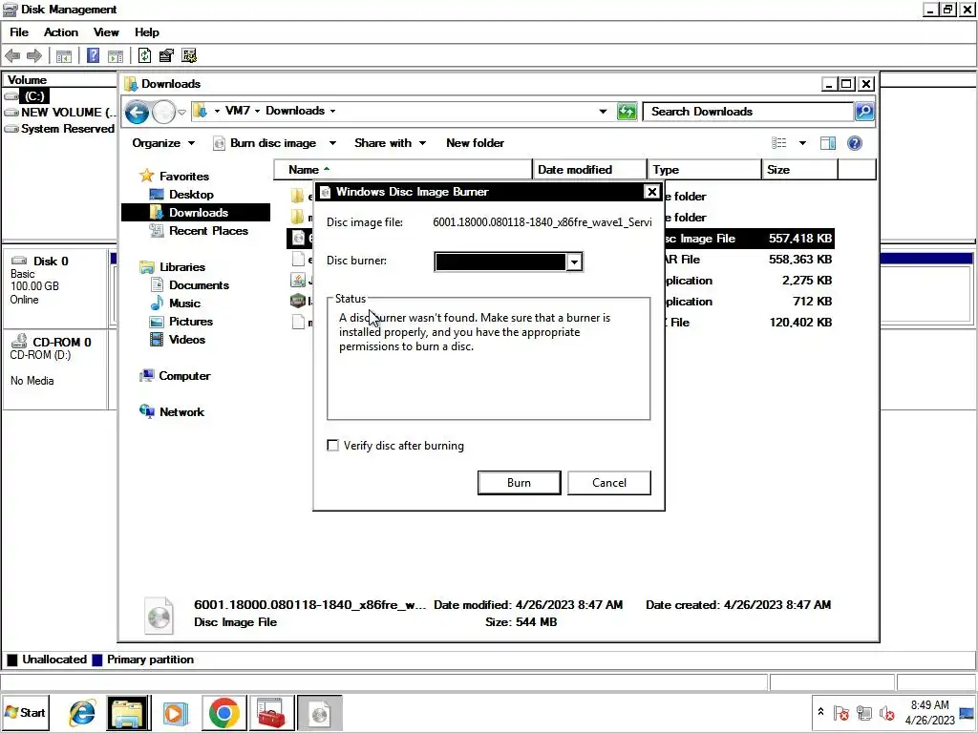Show hidden tray icons arrow
Image resolution: width=978 pixels, height=733 pixels.
[x=820, y=712]
